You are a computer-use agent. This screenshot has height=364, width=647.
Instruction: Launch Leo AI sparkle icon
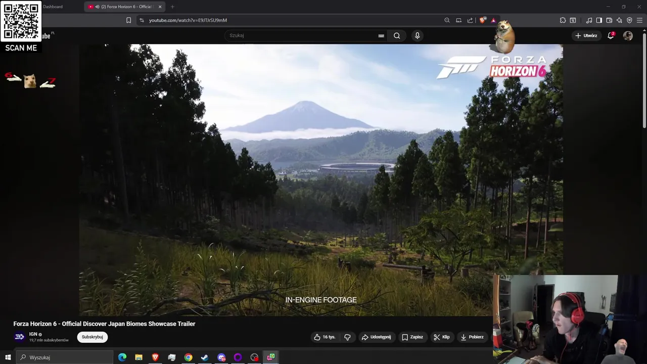(x=619, y=20)
